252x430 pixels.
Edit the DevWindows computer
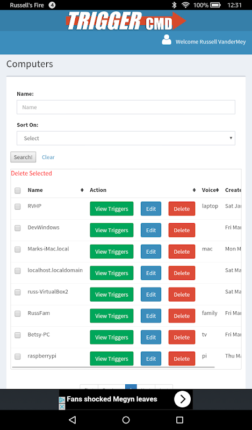(151, 230)
